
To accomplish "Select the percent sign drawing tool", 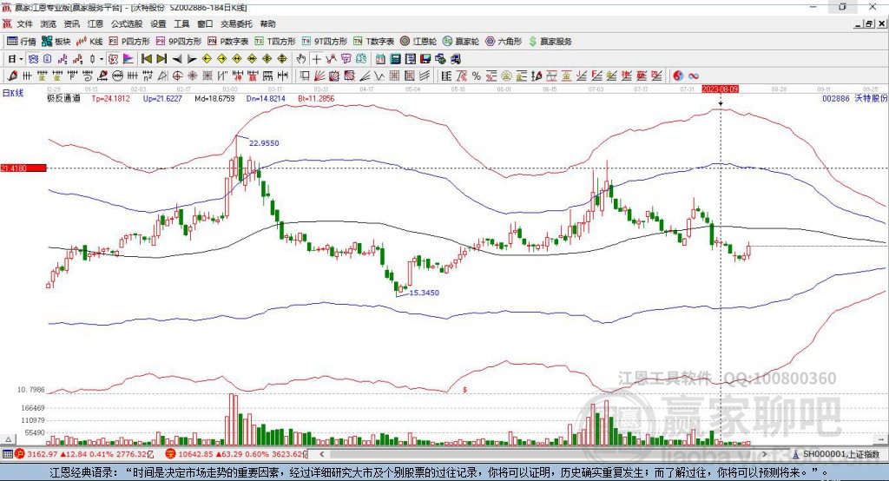I will point(477,76).
